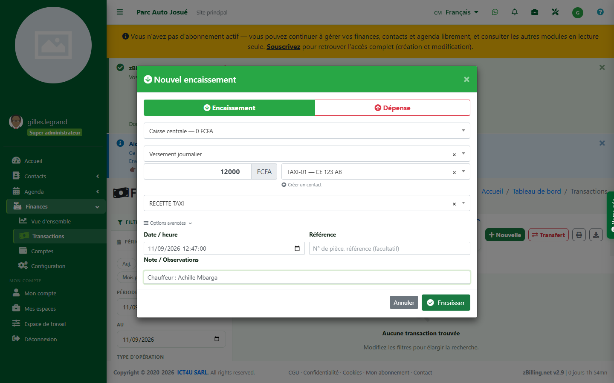Open the hamburger sidebar menu icon
614x383 pixels.
[x=120, y=12]
